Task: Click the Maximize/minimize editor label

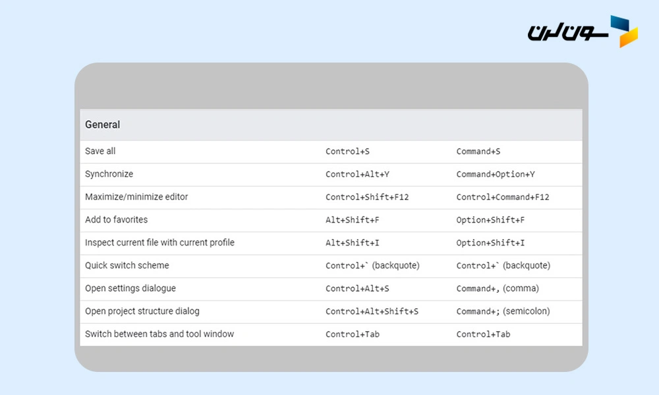Action: pyautogui.click(x=136, y=197)
